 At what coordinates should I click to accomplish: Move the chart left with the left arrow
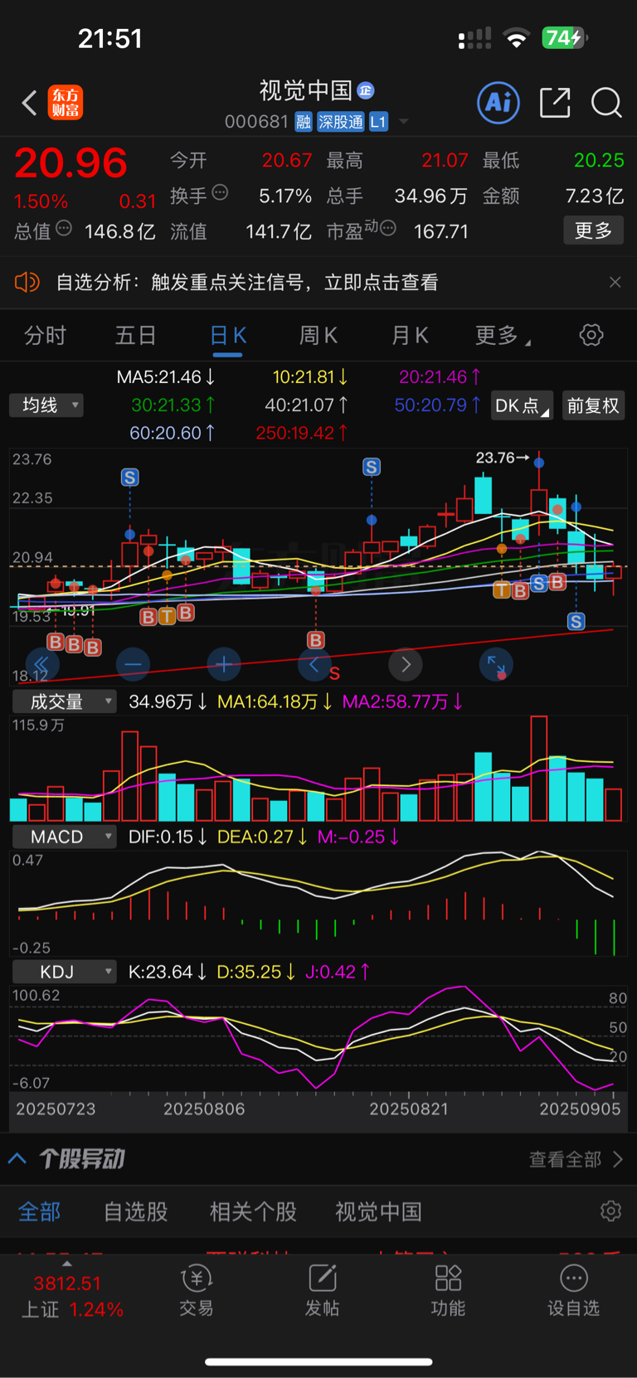314,664
